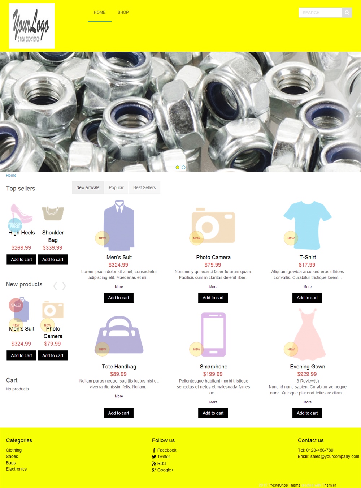
Task: Add Evening Gown to cart
Action: [307, 413]
